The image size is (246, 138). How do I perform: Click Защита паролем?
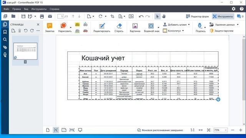coord(221,31)
